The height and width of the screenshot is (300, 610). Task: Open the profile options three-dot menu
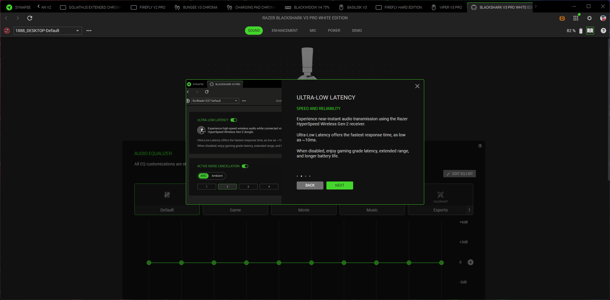point(89,31)
